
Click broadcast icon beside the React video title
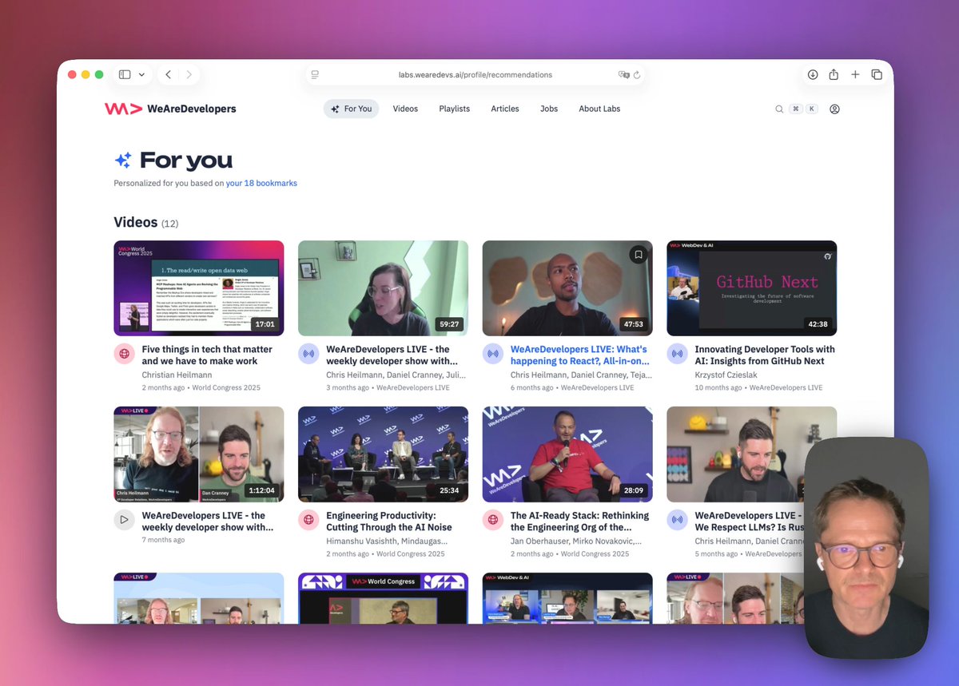click(493, 354)
